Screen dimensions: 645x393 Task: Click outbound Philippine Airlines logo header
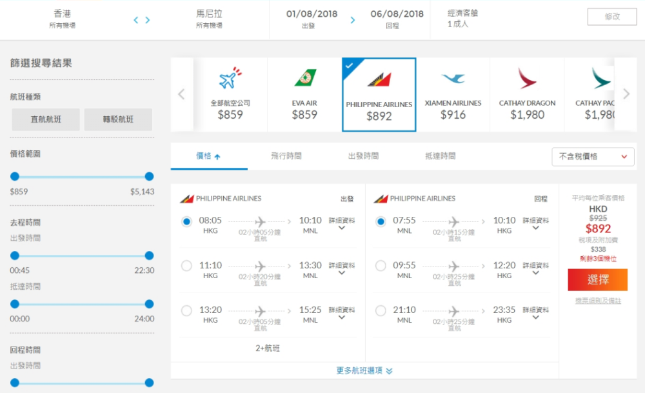[187, 199]
